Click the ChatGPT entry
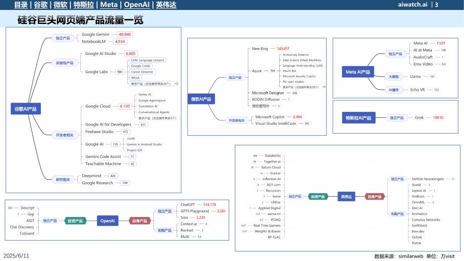This screenshot has height=261, width=464. (187, 205)
